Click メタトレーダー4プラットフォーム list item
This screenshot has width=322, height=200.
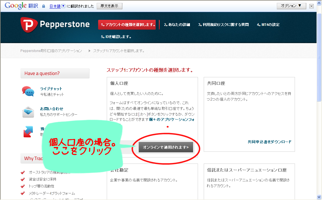click(x=52, y=193)
